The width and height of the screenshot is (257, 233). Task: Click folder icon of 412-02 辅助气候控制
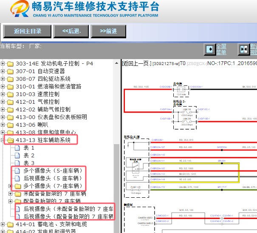[x=10, y=110]
